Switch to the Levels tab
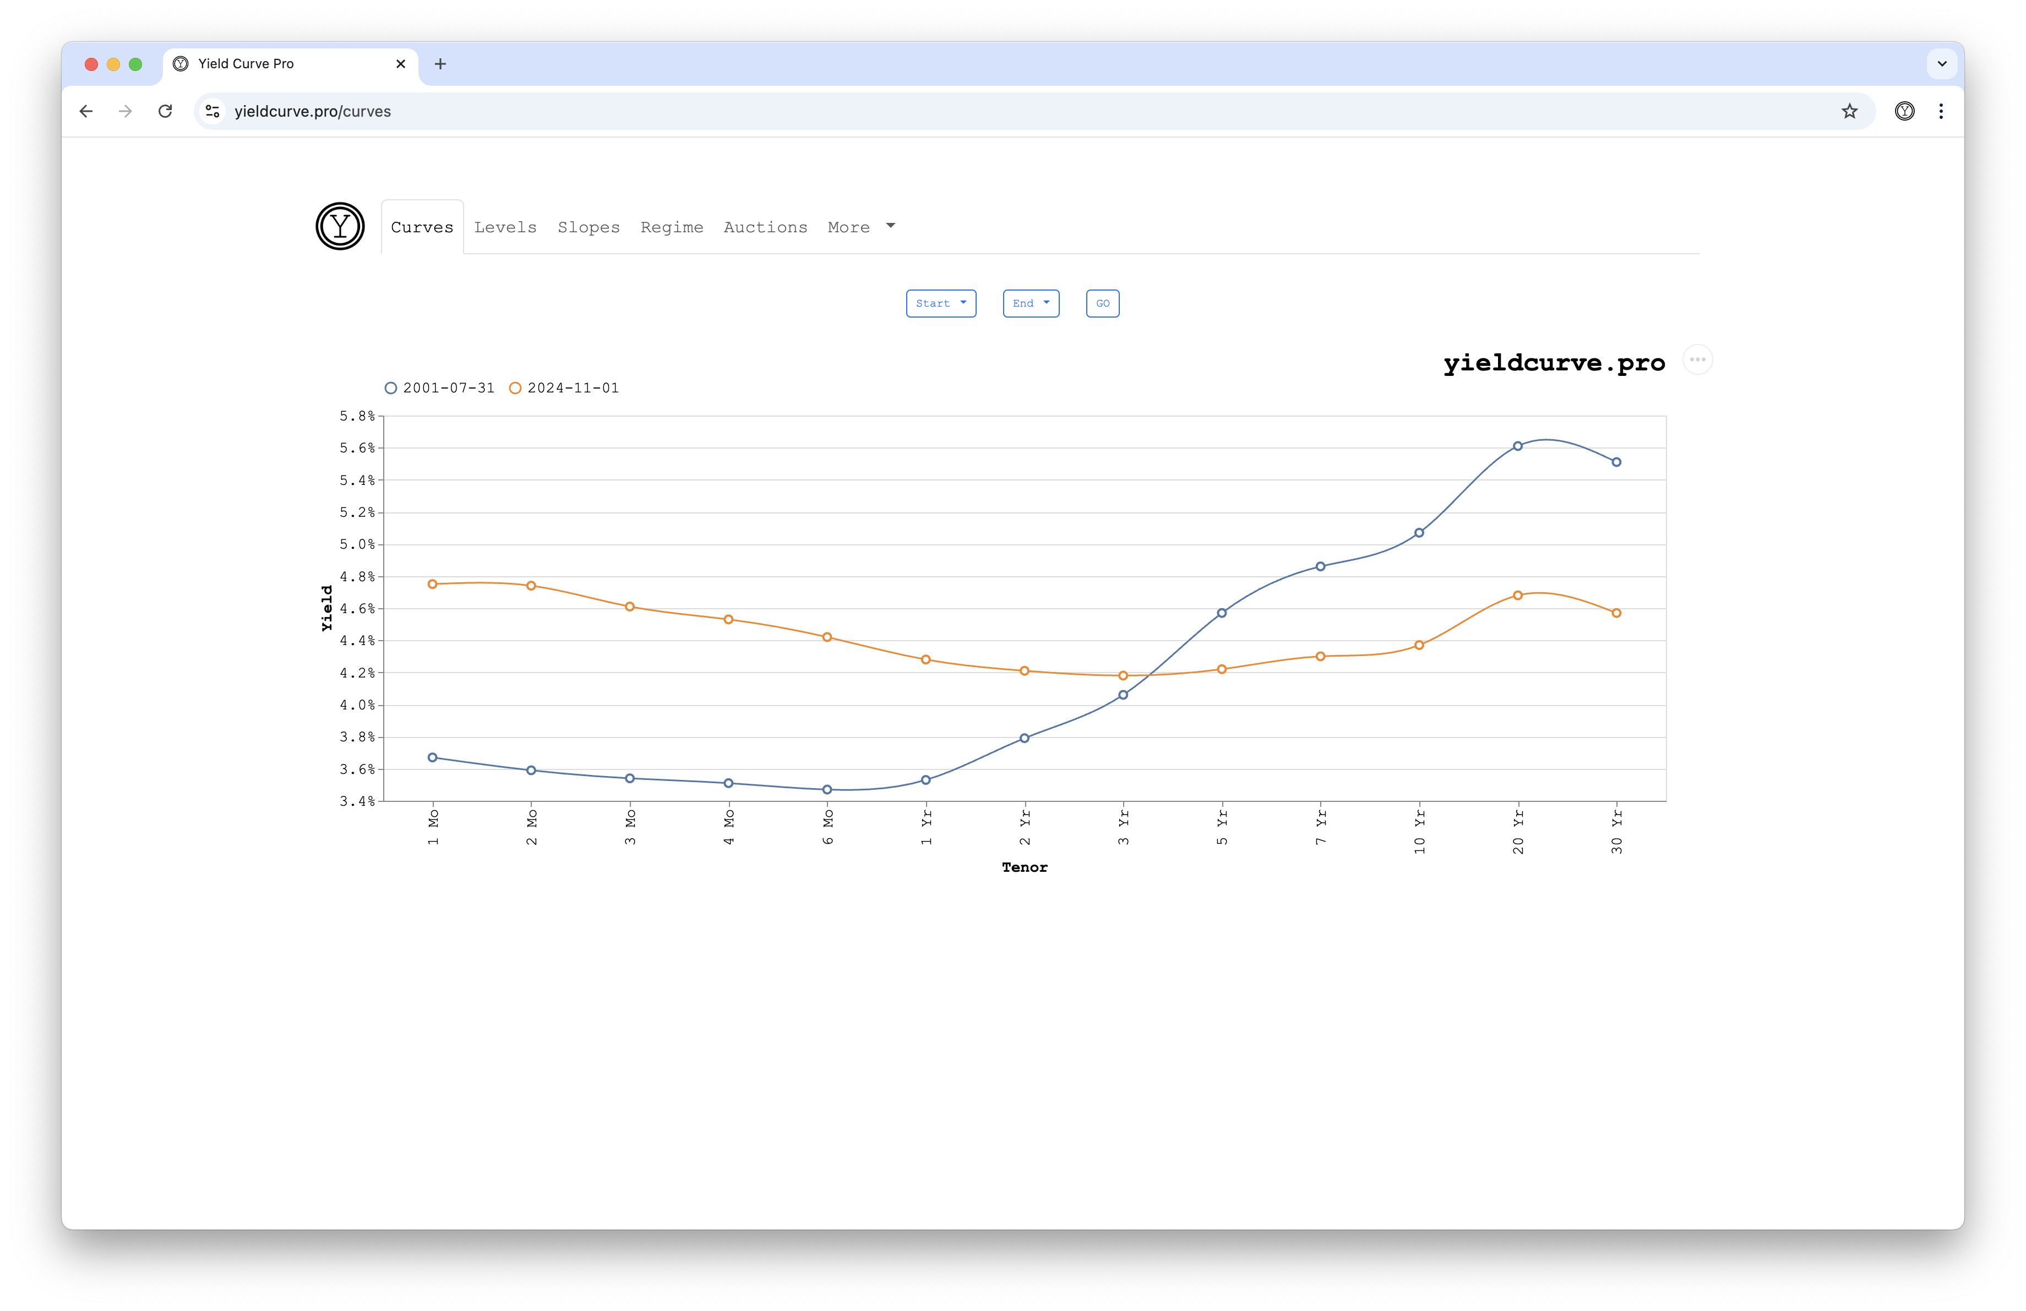2026x1311 pixels. 505,227
